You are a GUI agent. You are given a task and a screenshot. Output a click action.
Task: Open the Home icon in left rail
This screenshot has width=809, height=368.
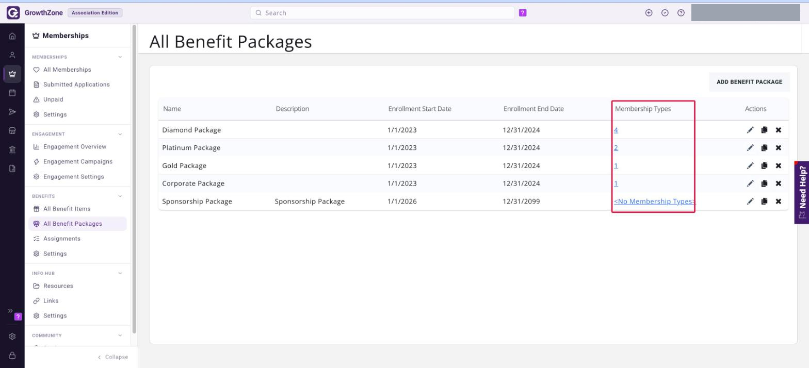tap(12, 36)
